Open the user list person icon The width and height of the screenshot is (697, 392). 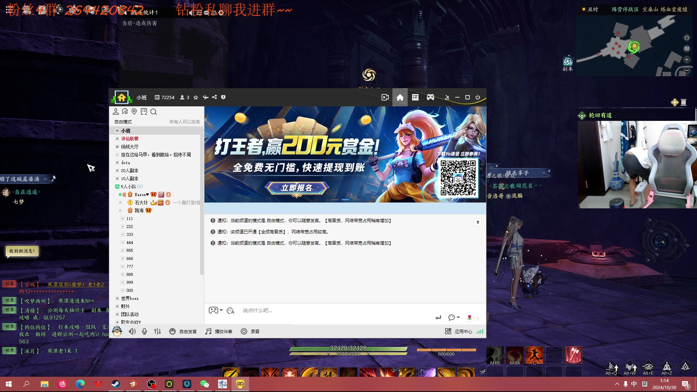pyautogui.click(x=116, y=111)
